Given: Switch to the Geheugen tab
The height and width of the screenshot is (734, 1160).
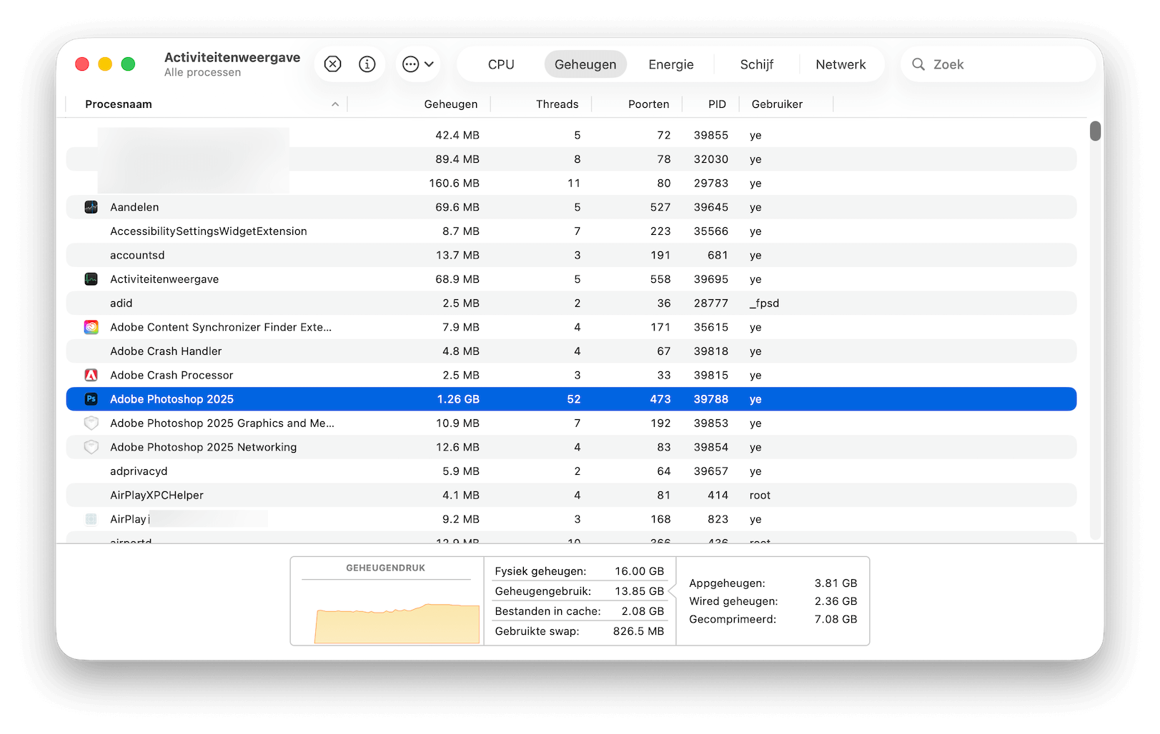Looking at the screenshot, I should pos(585,64).
